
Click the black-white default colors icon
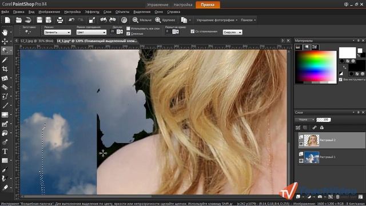click(341, 74)
